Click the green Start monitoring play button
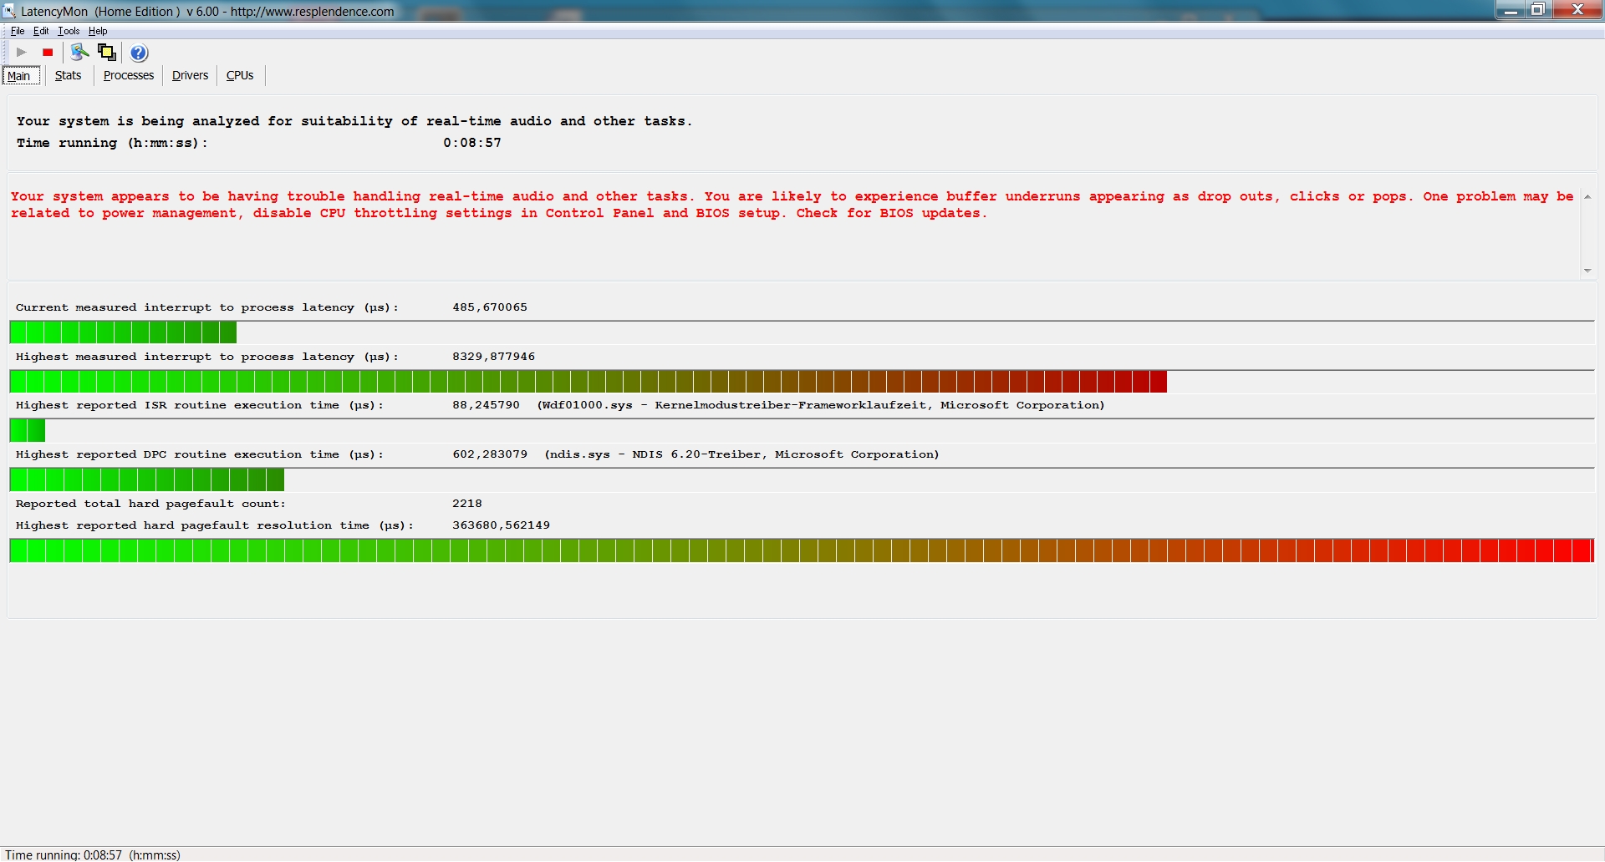This screenshot has width=1605, height=862. point(22,53)
